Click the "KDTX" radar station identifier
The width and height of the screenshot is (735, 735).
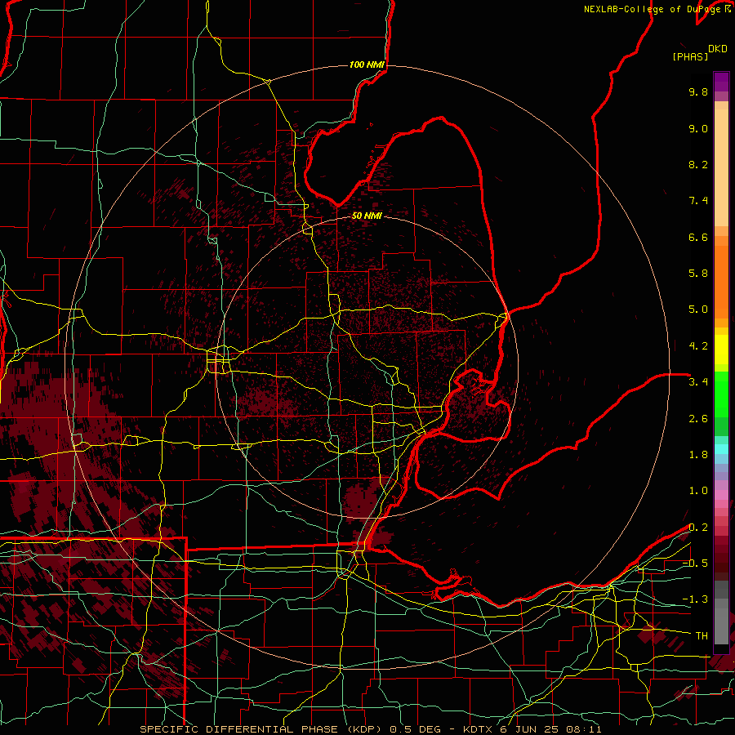479,729
